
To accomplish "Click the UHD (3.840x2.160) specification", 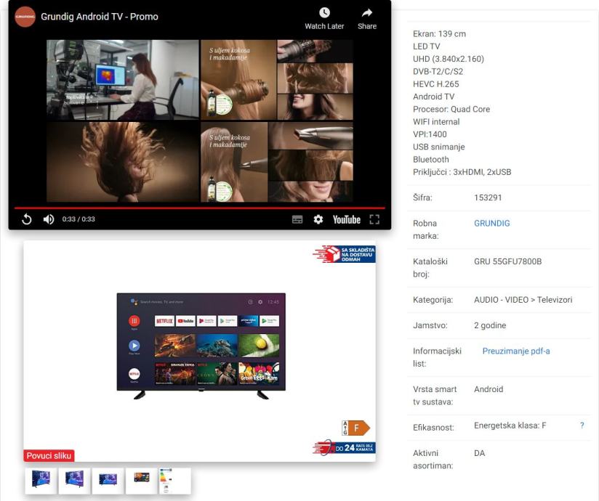I will point(449,59).
